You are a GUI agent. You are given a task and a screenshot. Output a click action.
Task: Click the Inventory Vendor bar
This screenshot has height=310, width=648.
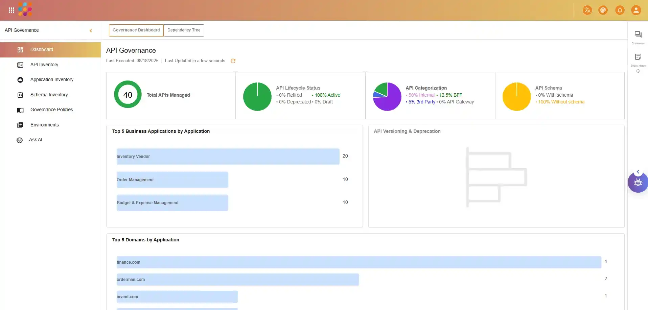(228, 157)
